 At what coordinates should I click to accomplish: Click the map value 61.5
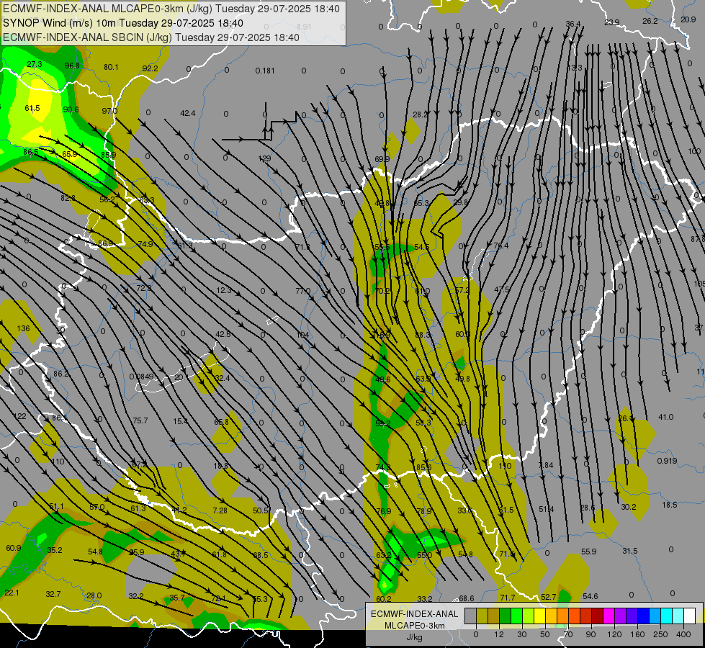coord(32,108)
